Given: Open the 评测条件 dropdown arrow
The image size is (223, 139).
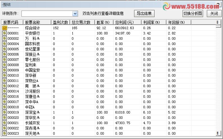Looking at the screenshot, I should (75, 14).
